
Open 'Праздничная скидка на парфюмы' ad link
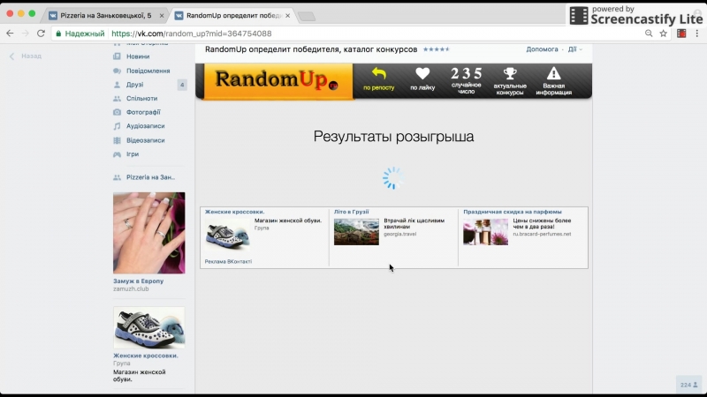(513, 212)
